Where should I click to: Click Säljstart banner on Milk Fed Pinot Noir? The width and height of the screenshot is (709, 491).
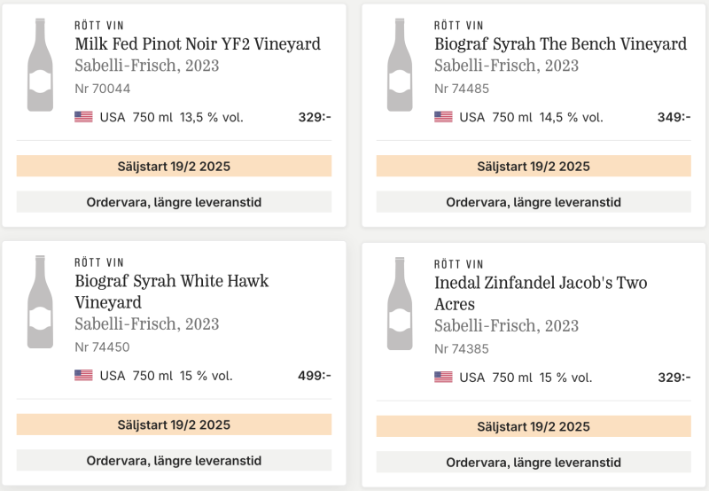coord(174,166)
